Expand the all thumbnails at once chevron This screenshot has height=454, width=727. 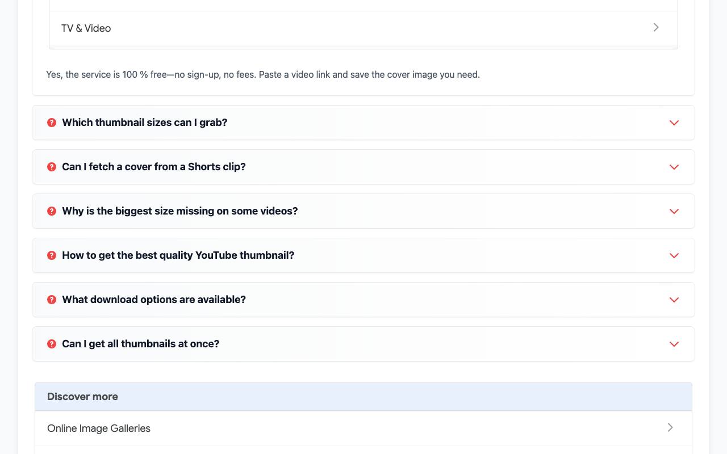click(674, 344)
